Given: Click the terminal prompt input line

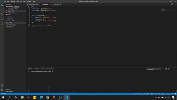Looking at the screenshot, I should [40, 71].
